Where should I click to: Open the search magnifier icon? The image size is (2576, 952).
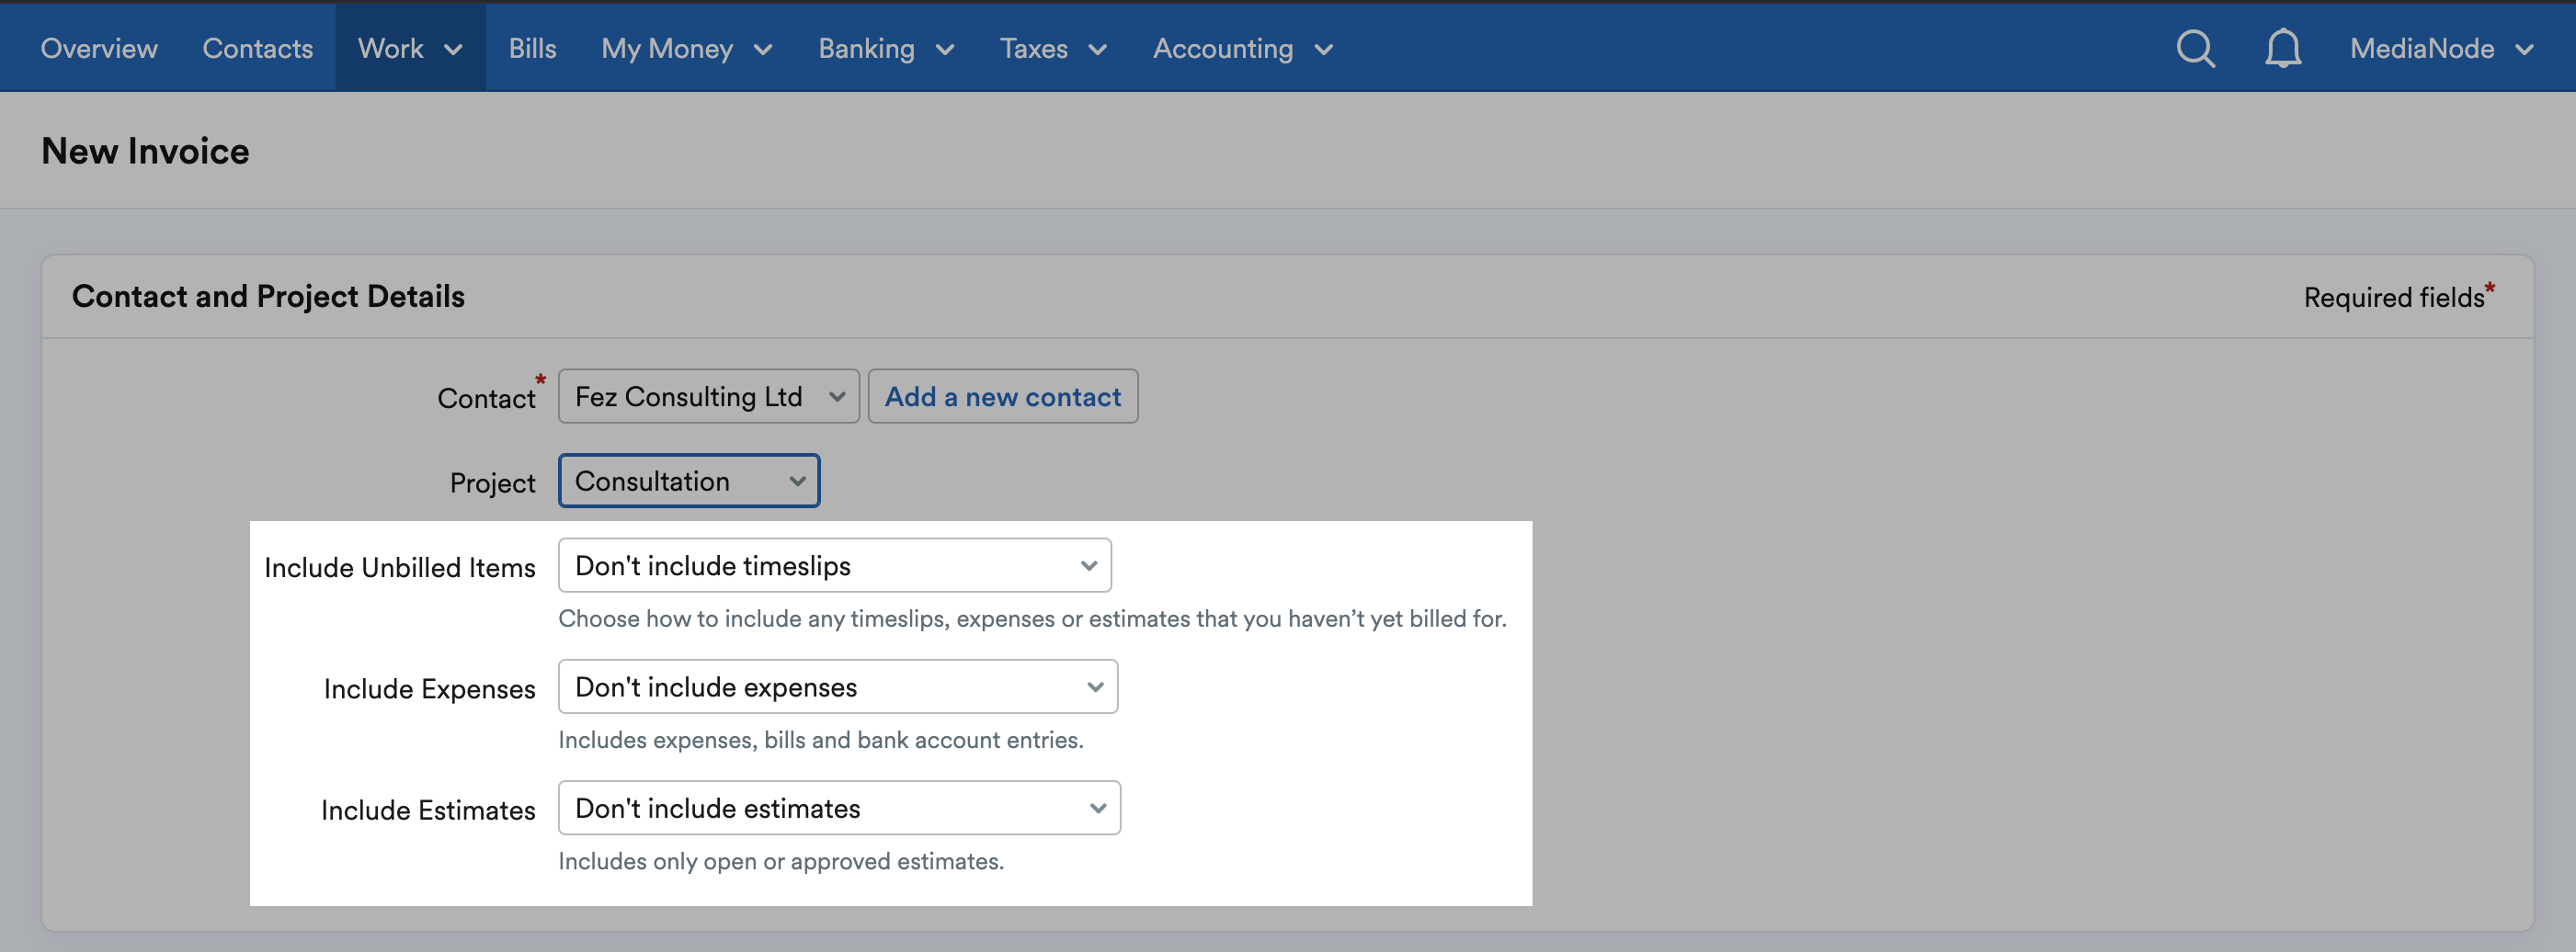coord(2195,48)
